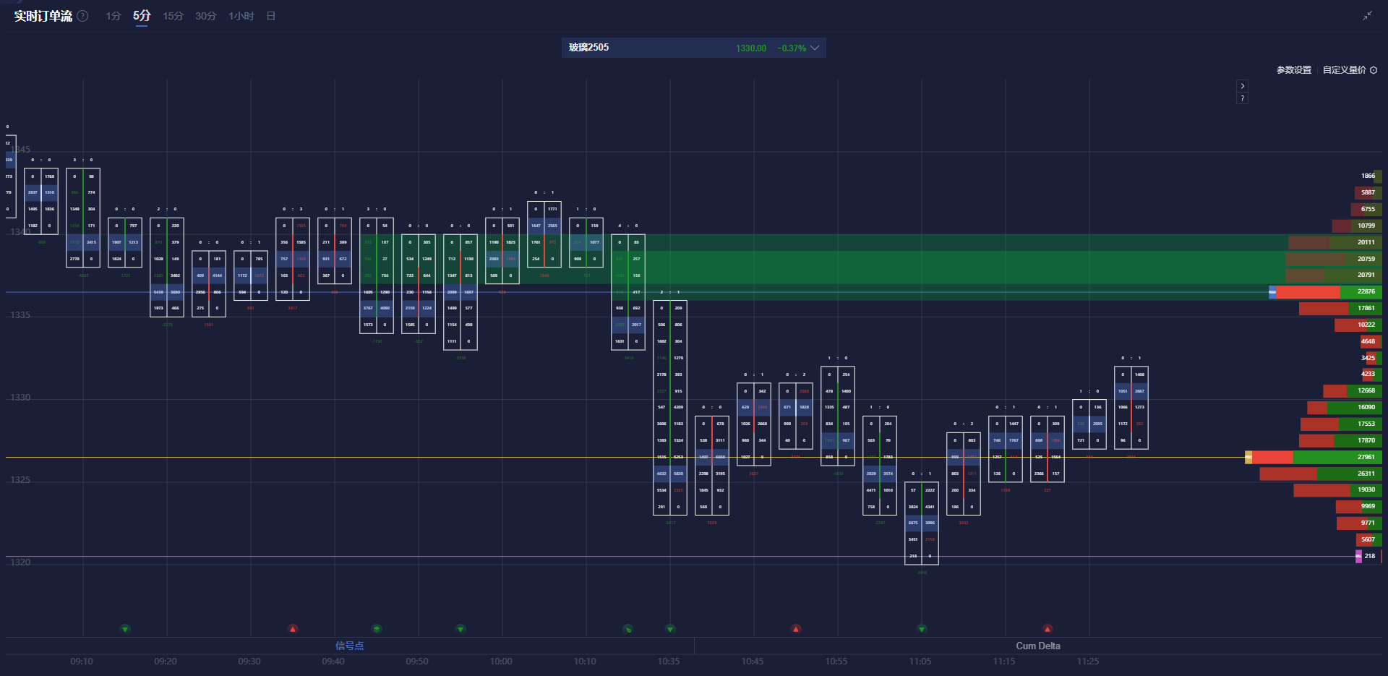The image size is (1388, 676).
Task: Click the collapse fullscreen arrows icon
Action: pyautogui.click(x=1367, y=16)
